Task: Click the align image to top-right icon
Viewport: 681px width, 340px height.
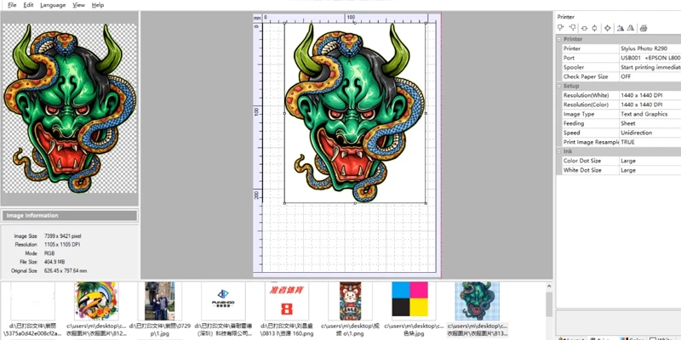Action: pyautogui.click(x=572, y=28)
